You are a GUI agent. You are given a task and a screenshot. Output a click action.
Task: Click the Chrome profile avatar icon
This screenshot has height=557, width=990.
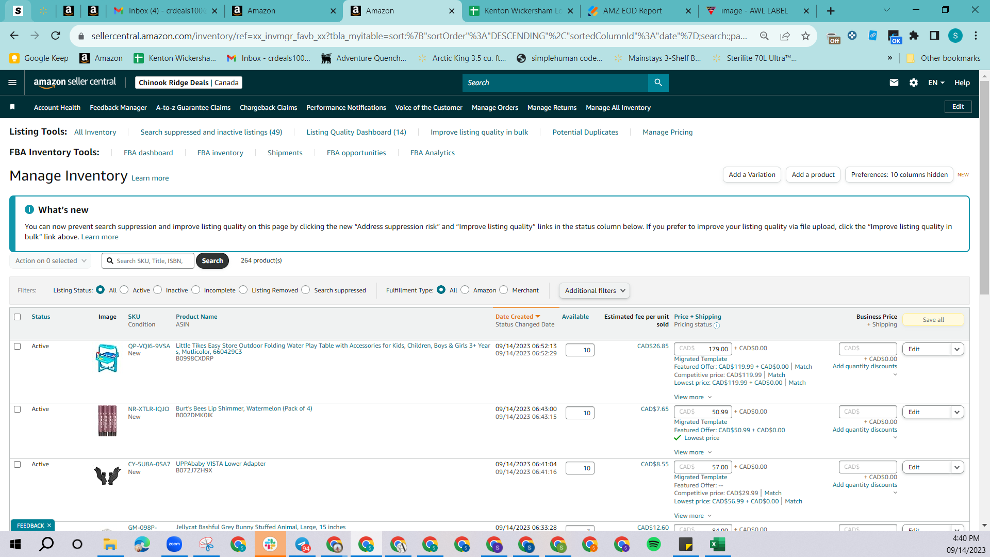click(x=955, y=36)
